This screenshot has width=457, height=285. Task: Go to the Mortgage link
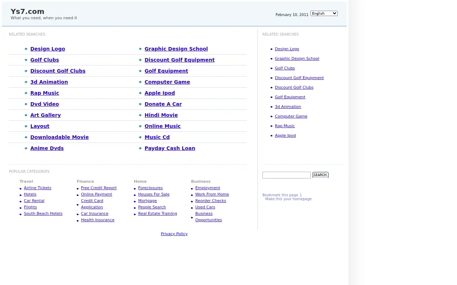click(147, 201)
